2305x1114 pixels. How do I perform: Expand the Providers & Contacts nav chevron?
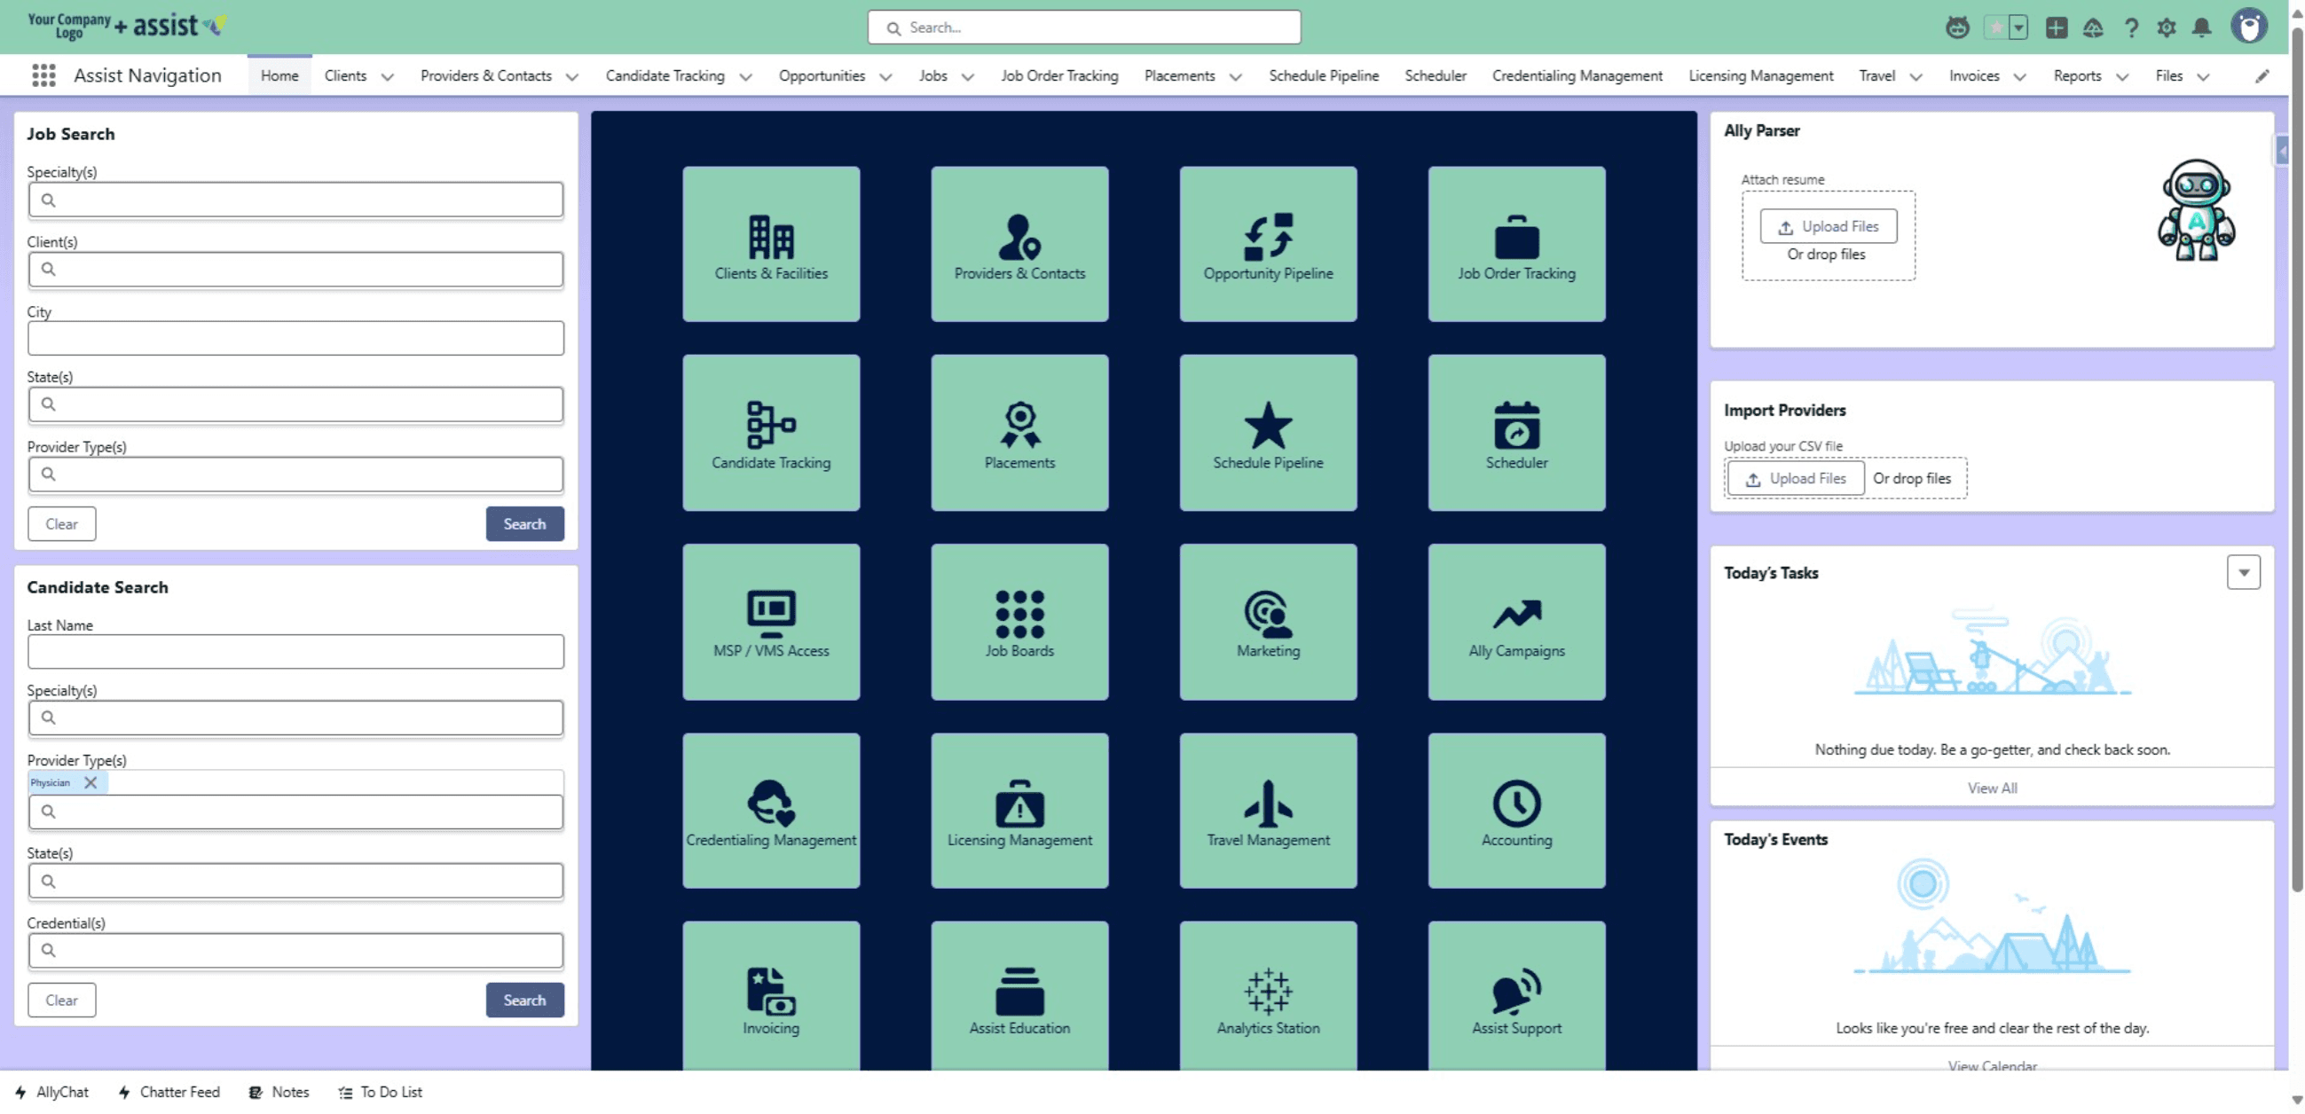[x=571, y=77]
